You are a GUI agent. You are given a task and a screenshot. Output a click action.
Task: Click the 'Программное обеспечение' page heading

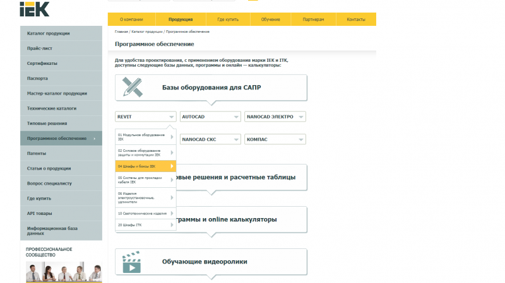click(154, 44)
